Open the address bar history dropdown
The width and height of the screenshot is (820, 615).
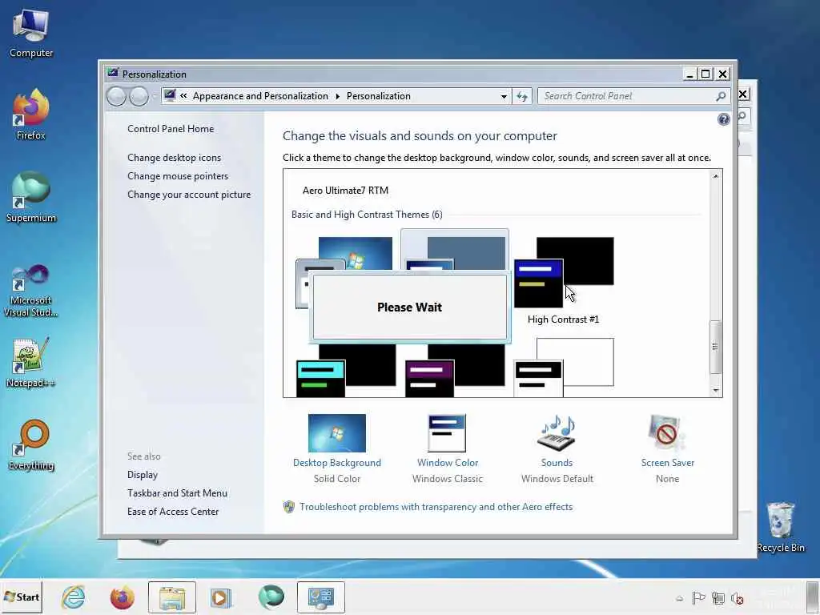pyautogui.click(x=504, y=96)
